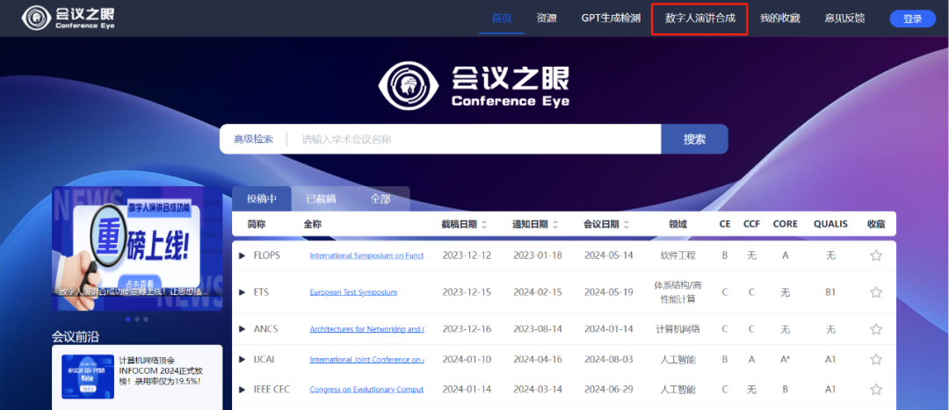
Task: Sort by 会议日期 column arrows
Action: pyautogui.click(x=627, y=225)
